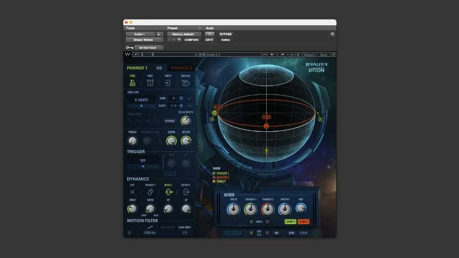Click the Gain value 0.0 field
Screen dimensions: 459x258
click(185, 233)
